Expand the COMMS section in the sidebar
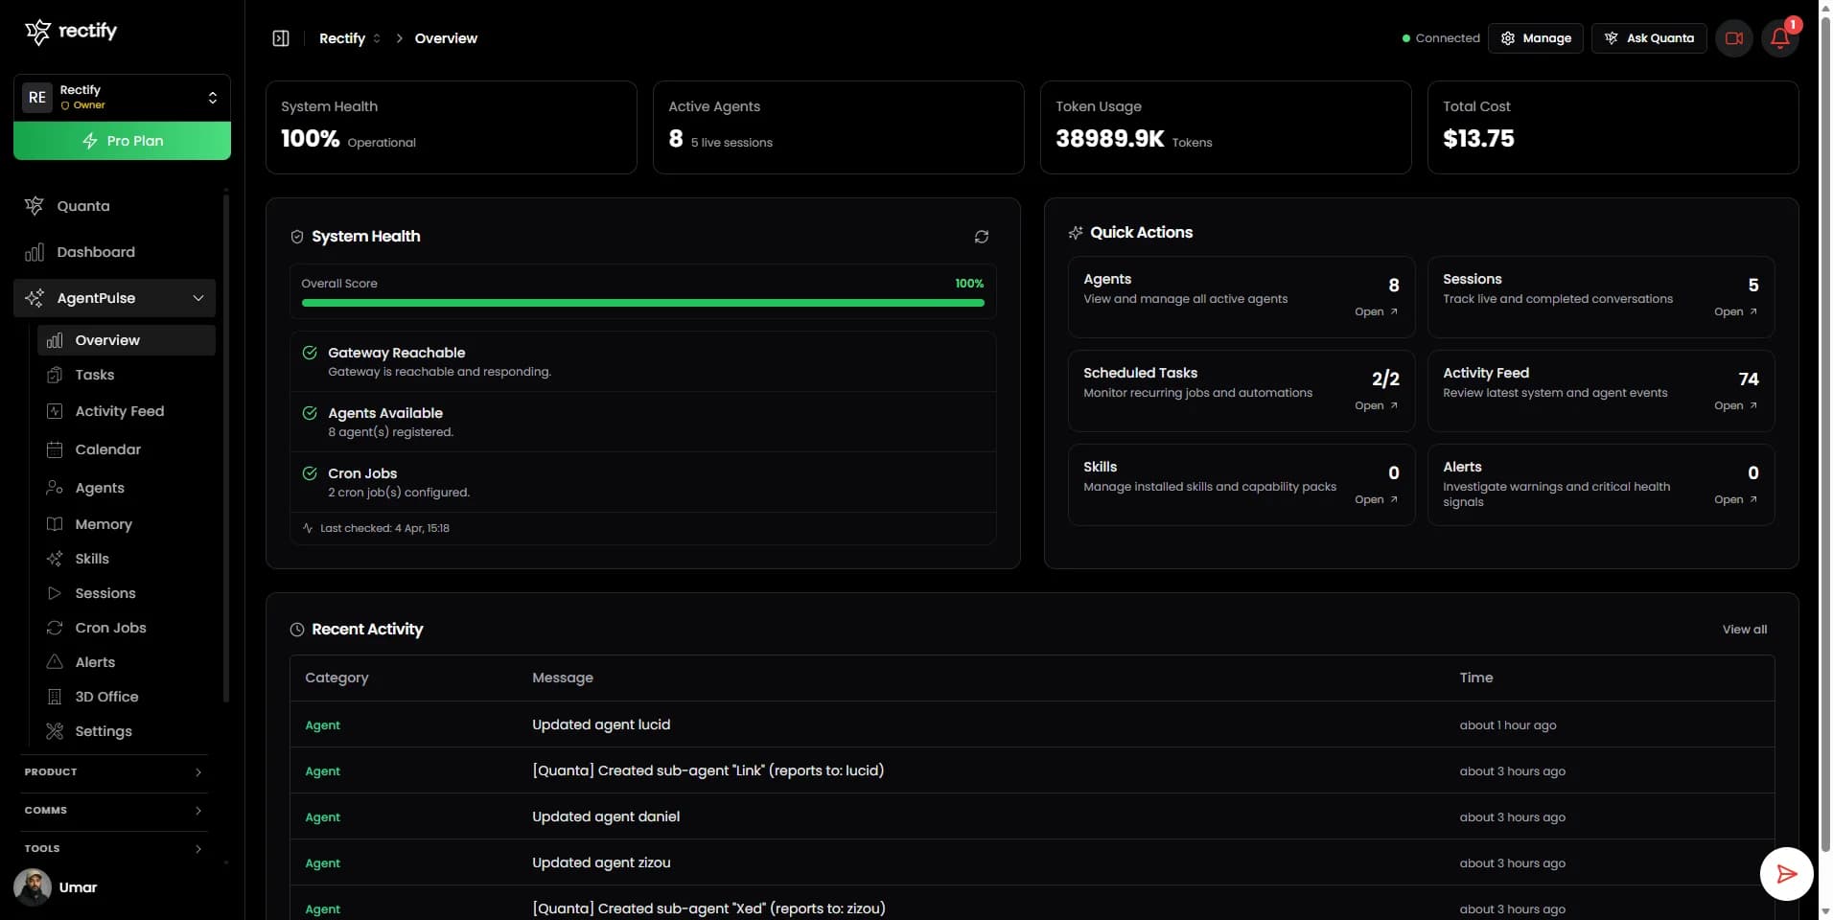This screenshot has width=1833, height=920. pos(112,810)
